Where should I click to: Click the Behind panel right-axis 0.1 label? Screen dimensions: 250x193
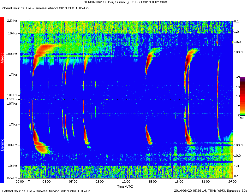236,176
